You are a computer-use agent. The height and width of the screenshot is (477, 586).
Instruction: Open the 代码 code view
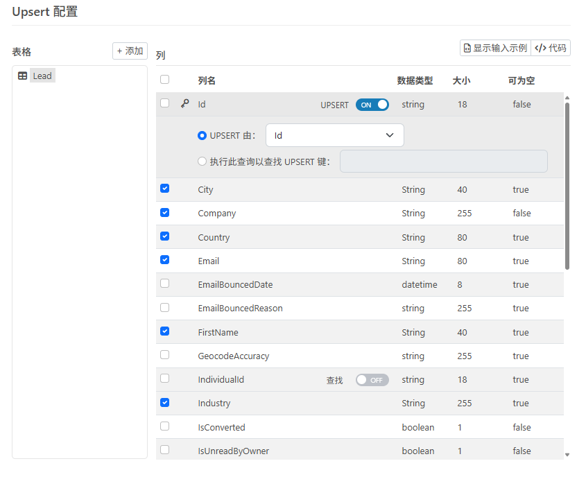click(551, 48)
